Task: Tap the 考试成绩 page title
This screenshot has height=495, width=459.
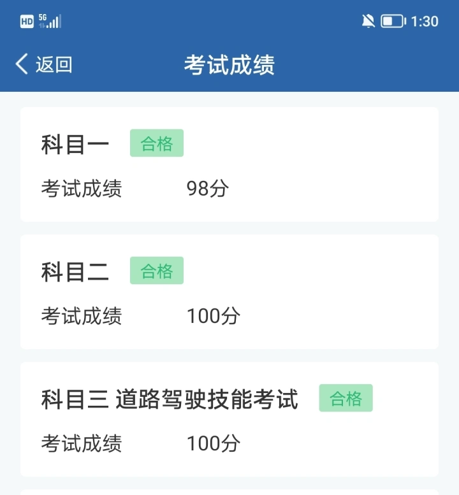Action: (229, 65)
